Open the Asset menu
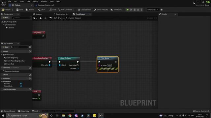211x118 pixels. point(21,1)
